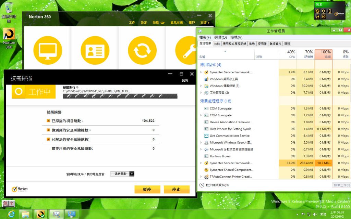Open the PC security monitor icon in Norton 360
351x219 pixels.
48,50
